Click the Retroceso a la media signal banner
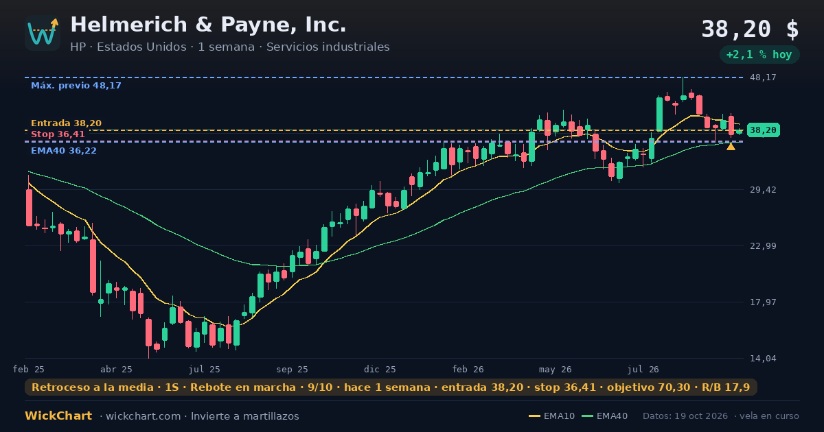Screen dimensions: 824x432 coord(391,387)
